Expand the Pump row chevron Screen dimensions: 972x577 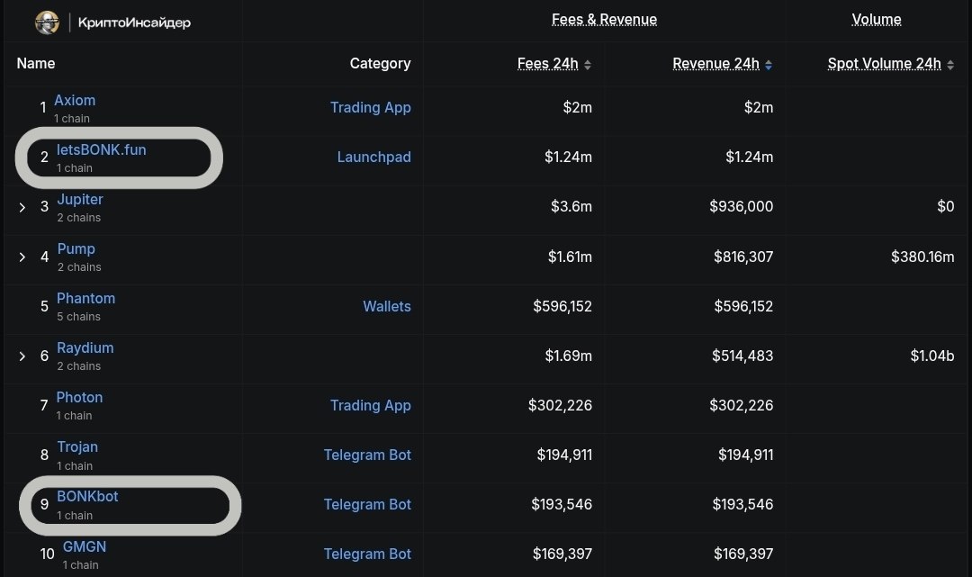[x=22, y=257]
